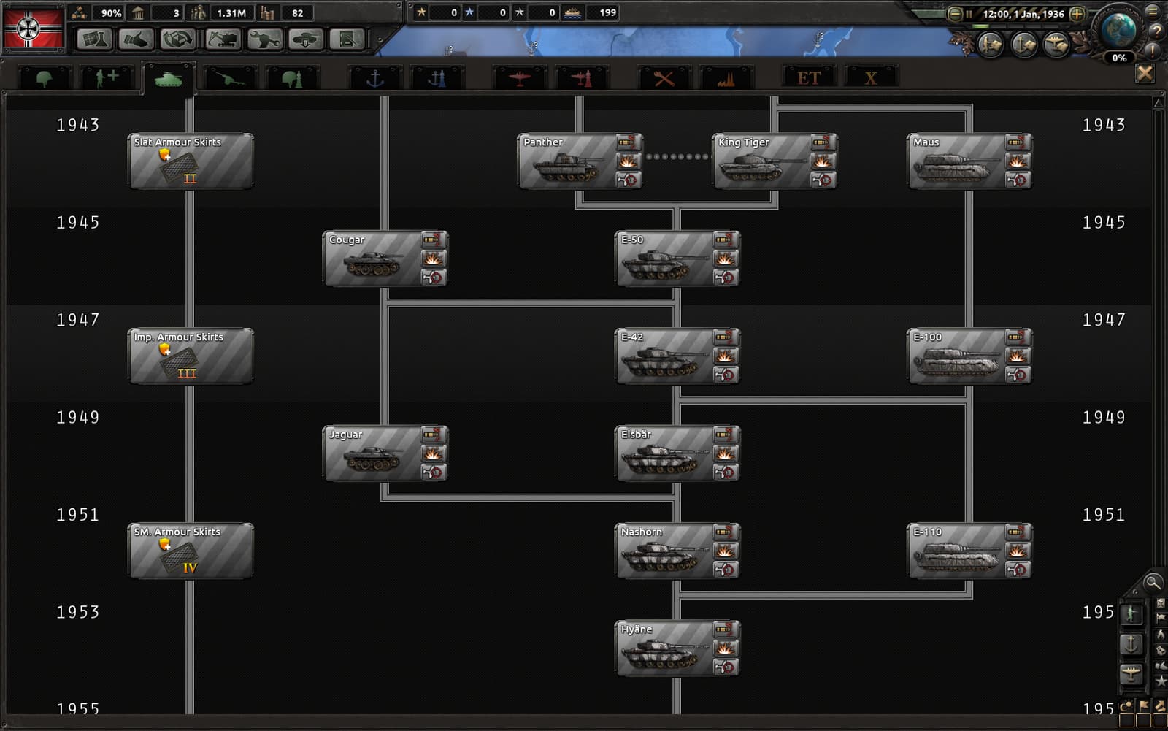This screenshot has height=731, width=1168.
Task: Decrease game speed with minus button
Action: click(954, 13)
